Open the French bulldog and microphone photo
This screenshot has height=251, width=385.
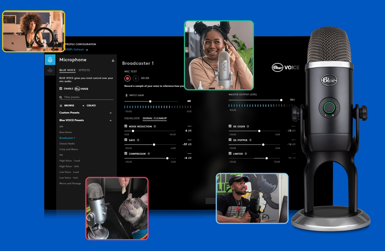click(117, 208)
